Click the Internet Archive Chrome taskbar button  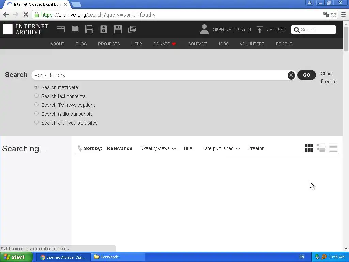coord(63,257)
